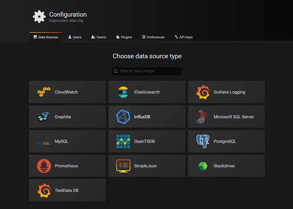This screenshot has width=293, height=209.
Task: Click the Configuration page title
Action: coord(68,14)
